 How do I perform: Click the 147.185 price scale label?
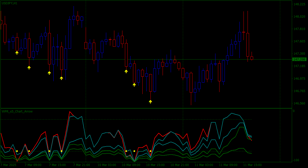point(299,66)
